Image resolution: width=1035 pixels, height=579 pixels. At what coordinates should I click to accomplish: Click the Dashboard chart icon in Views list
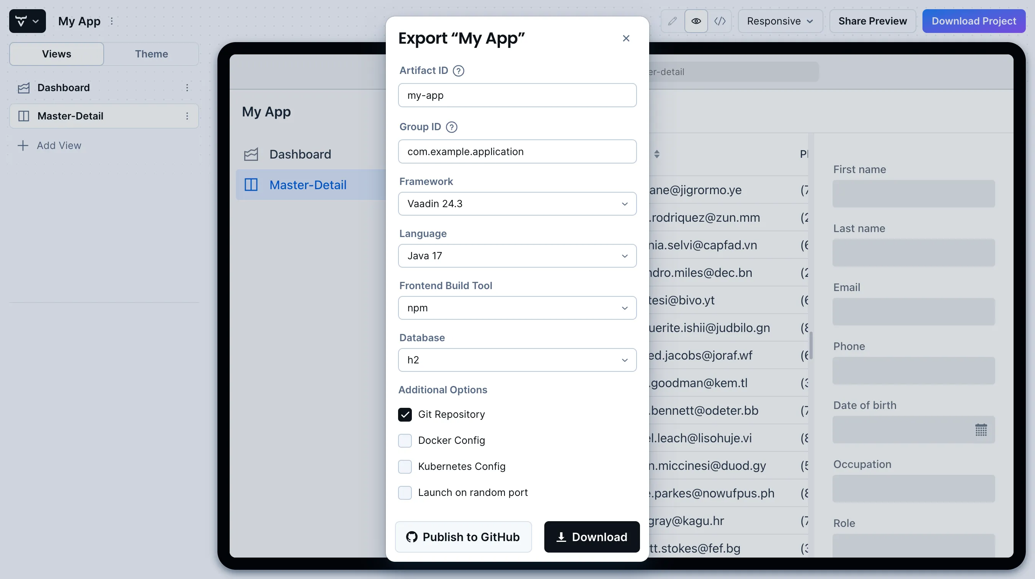coord(24,88)
